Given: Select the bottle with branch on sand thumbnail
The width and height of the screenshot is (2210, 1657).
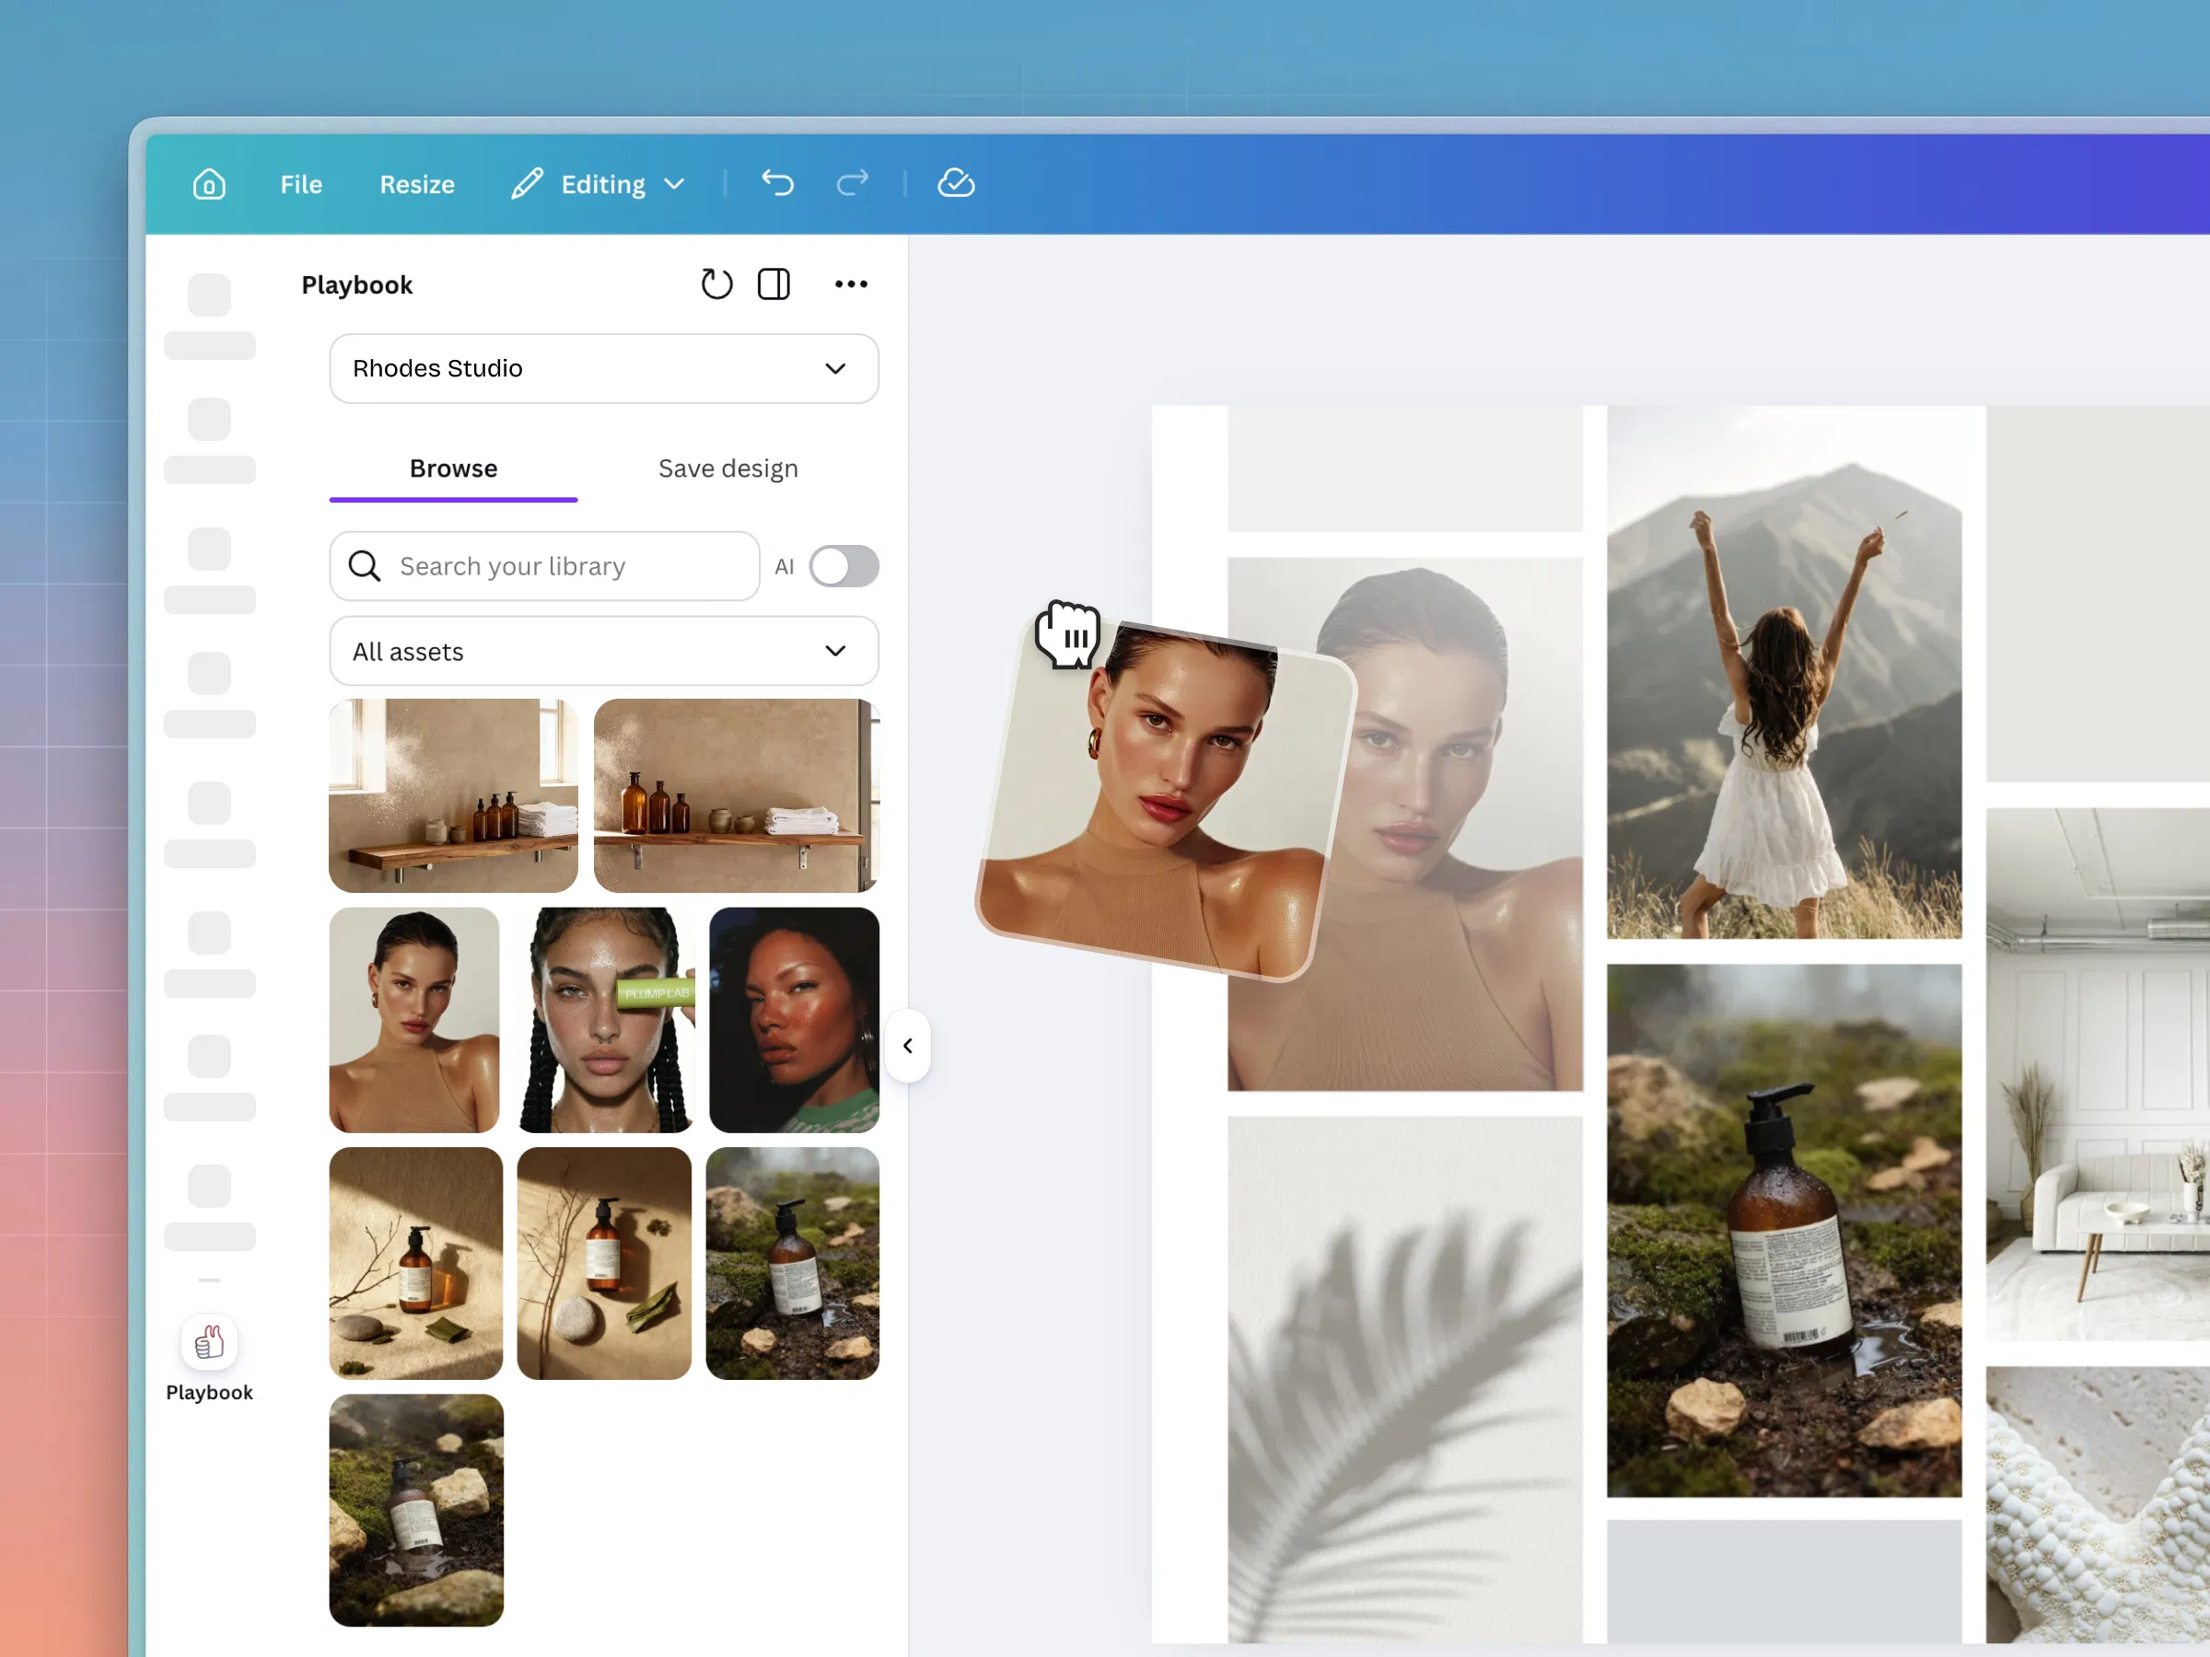Looking at the screenshot, I should pos(416,1264).
